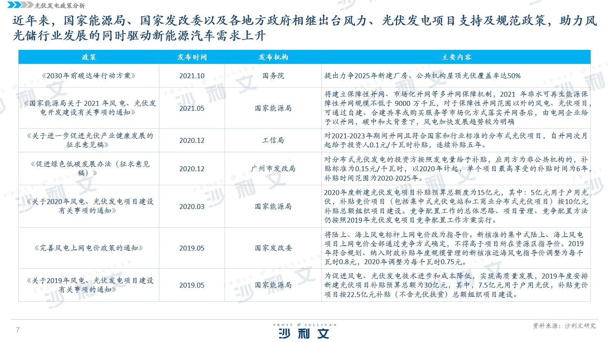
Task: Click content about 补贴预算总额度为15亿元
Action: coord(456,206)
